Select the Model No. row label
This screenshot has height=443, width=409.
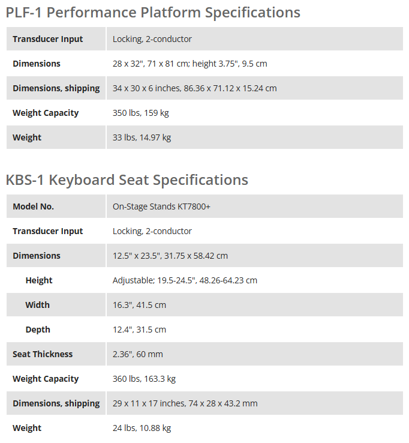click(x=33, y=206)
